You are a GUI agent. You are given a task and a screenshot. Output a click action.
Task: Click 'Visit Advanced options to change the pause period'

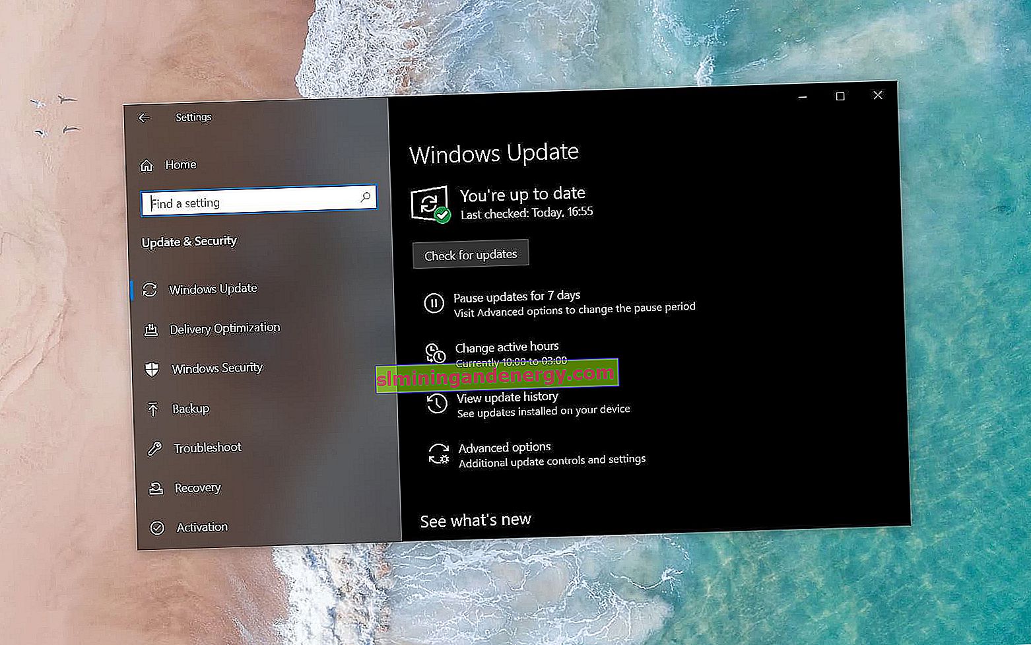point(575,309)
